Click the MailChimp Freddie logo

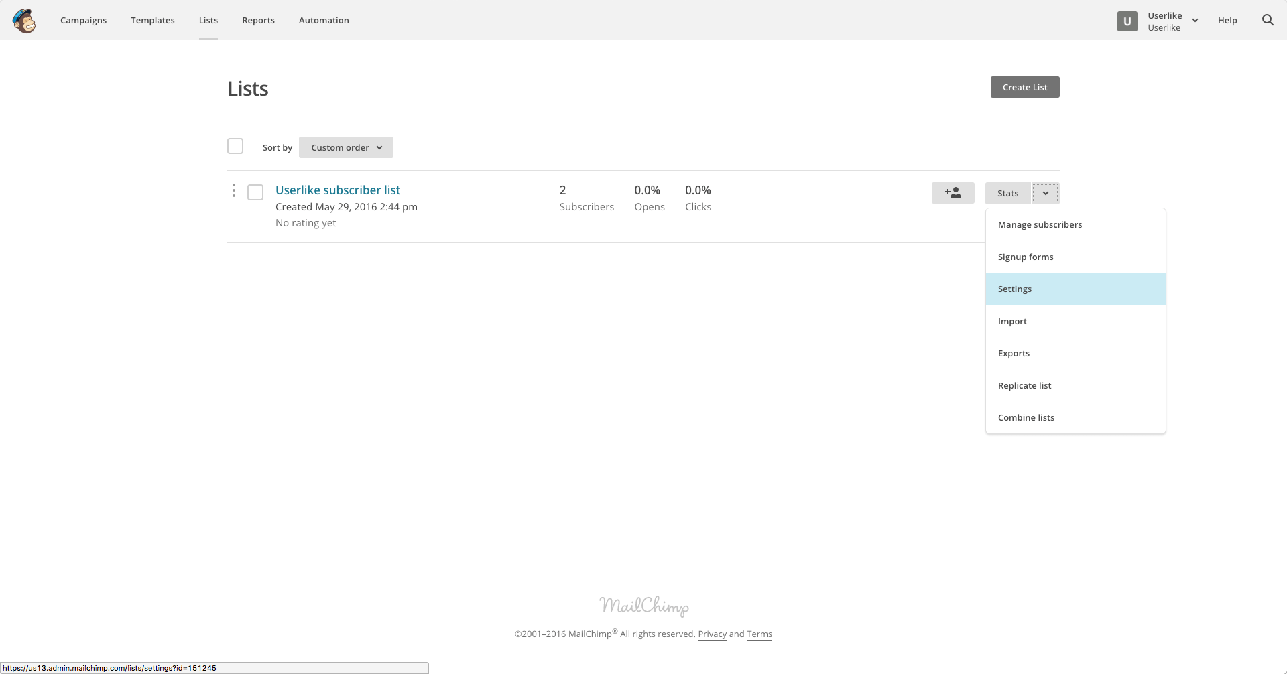(24, 21)
